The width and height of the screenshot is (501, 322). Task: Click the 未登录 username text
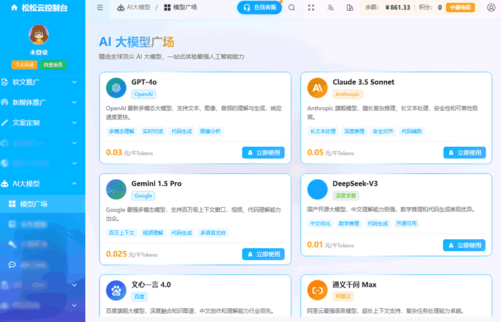pyautogui.click(x=39, y=53)
